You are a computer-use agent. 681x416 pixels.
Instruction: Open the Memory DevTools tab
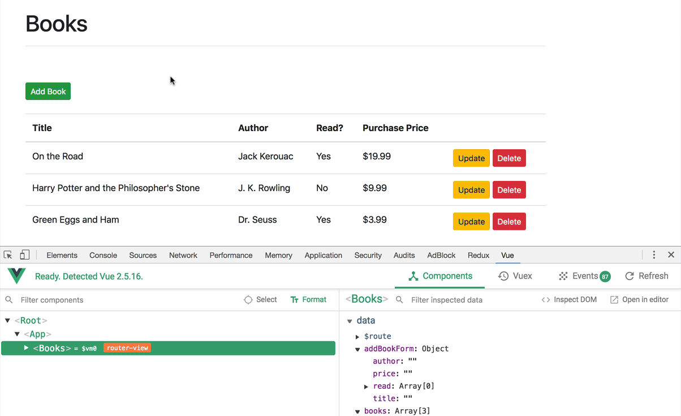tap(278, 255)
